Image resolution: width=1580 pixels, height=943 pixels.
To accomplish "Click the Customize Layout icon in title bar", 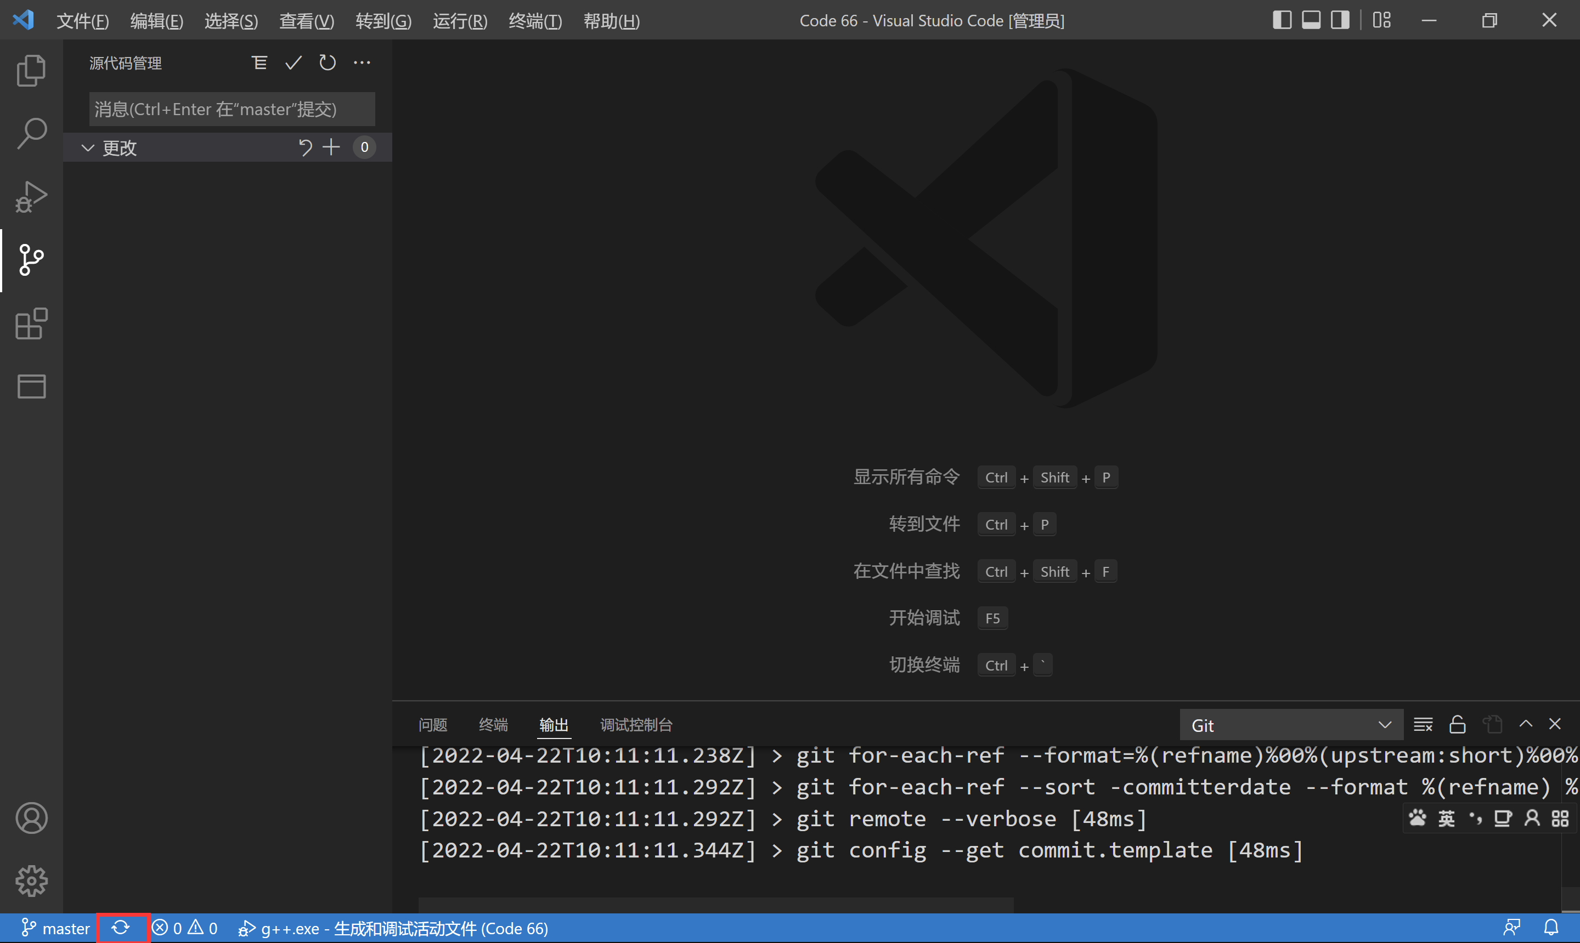I will tap(1381, 20).
